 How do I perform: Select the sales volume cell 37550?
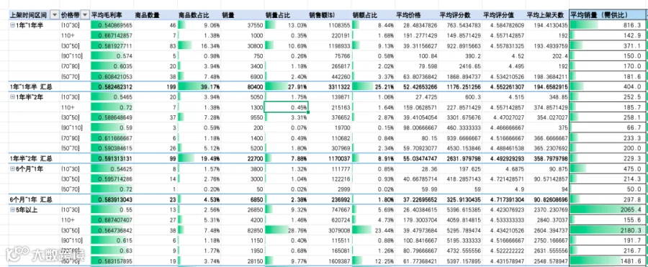[242, 25]
